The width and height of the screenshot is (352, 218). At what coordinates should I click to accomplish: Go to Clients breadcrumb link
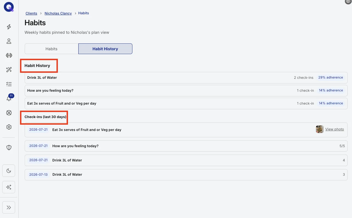(31, 13)
